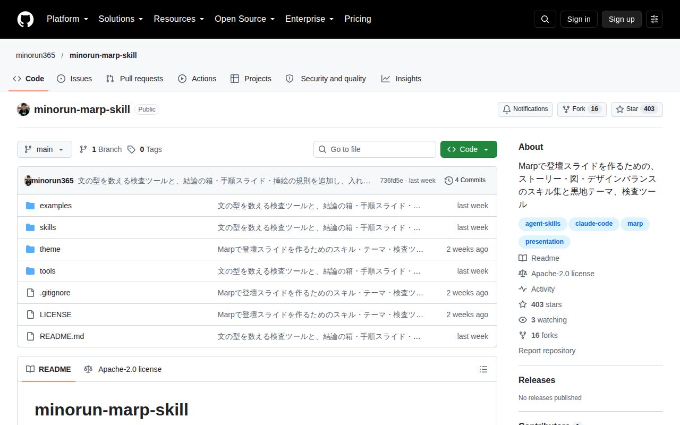The height and width of the screenshot is (425, 680).
Task: Expand the Solutions menu
Action: click(x=121, y=19)
